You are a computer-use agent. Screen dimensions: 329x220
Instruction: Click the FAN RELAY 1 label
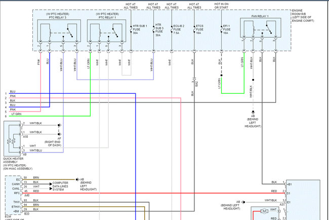(260, 16)
